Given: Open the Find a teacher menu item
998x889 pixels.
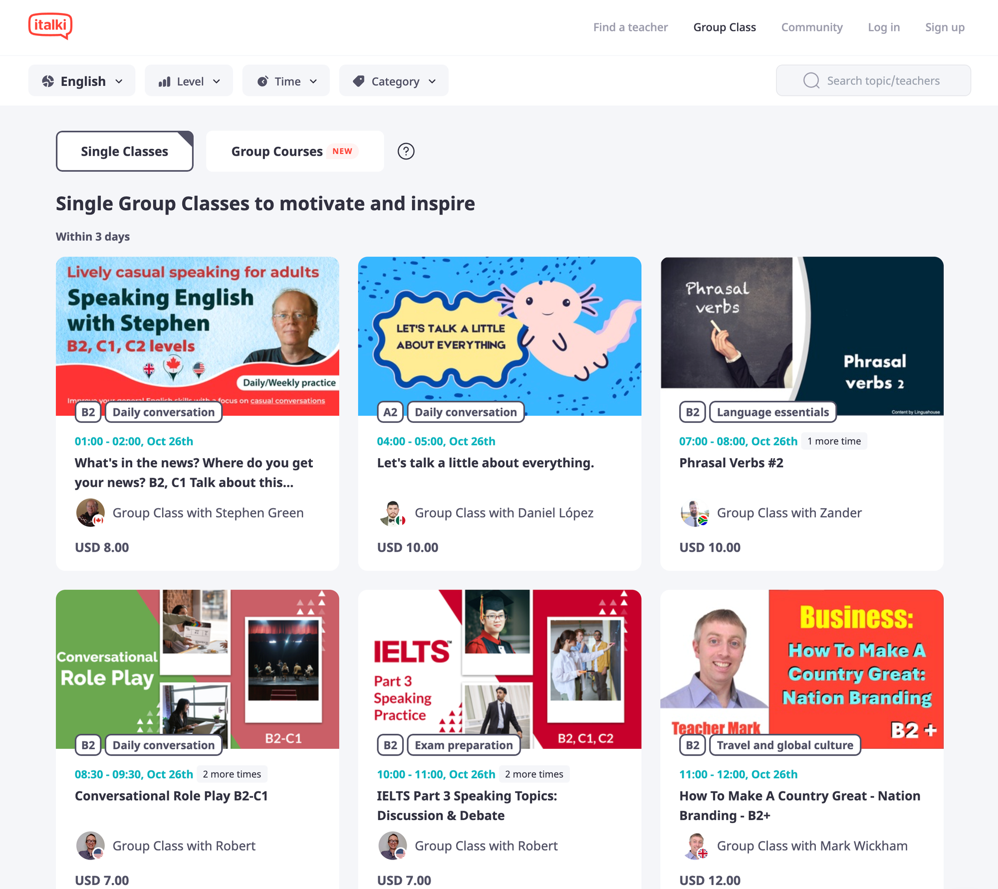Looking at the screenshot, I should tap(630, 27).
